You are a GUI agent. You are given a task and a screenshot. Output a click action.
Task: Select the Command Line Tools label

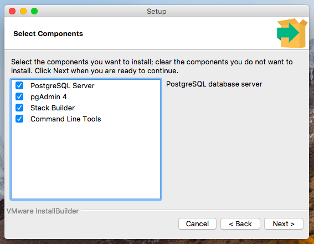tap(66, 119)
